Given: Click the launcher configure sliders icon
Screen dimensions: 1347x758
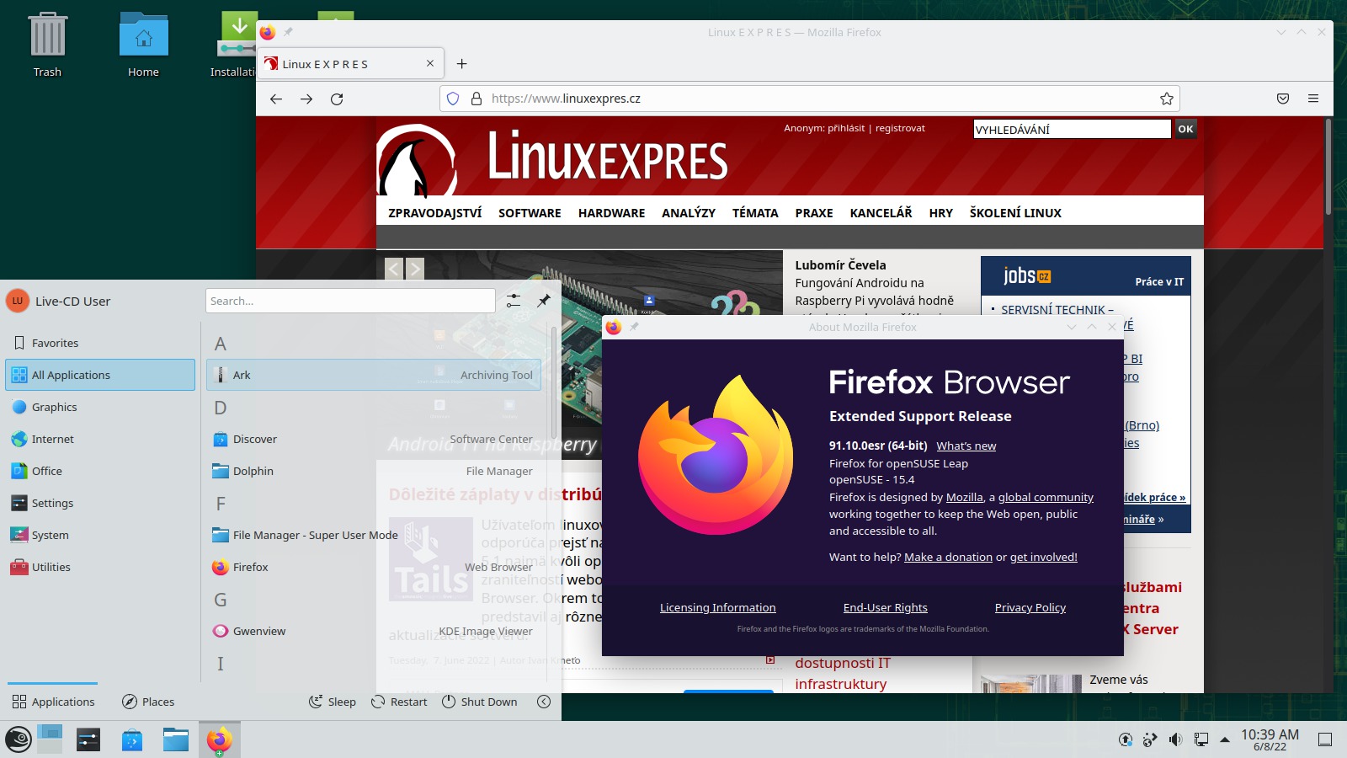Looking at the screenshot, I should pyautogui.click(x=514, y=301).
